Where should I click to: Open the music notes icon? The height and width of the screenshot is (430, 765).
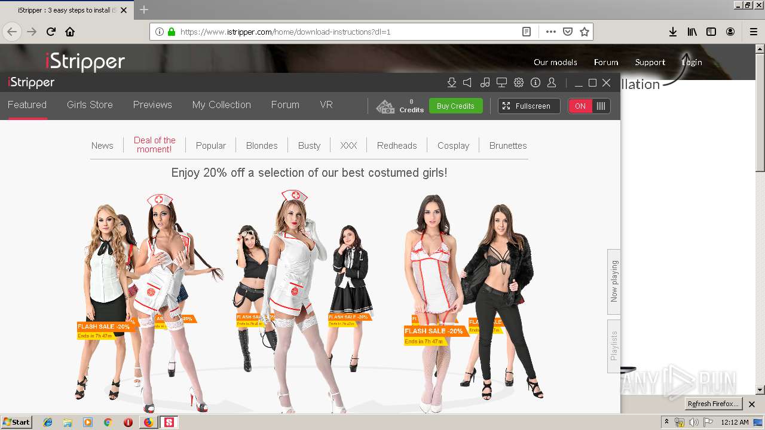[485, 83]
